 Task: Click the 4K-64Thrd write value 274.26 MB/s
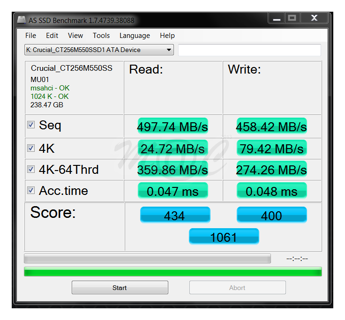(x=271, y=169)
